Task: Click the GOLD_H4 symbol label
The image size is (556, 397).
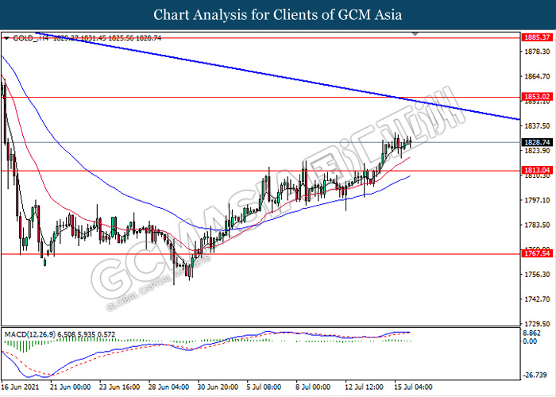Action: pyautogui.click(x=30, y=38)
